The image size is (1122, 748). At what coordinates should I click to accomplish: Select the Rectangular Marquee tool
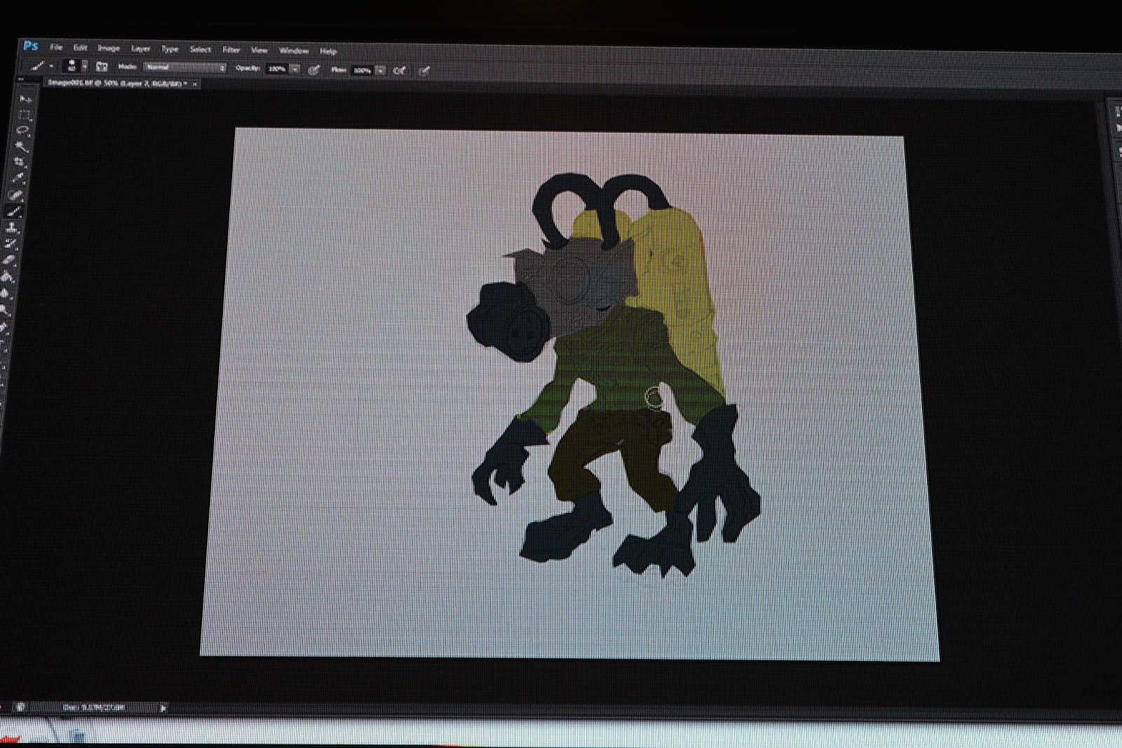[25, 114]
